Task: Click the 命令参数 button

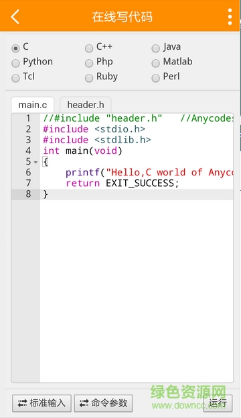Action: click(103, 403)
